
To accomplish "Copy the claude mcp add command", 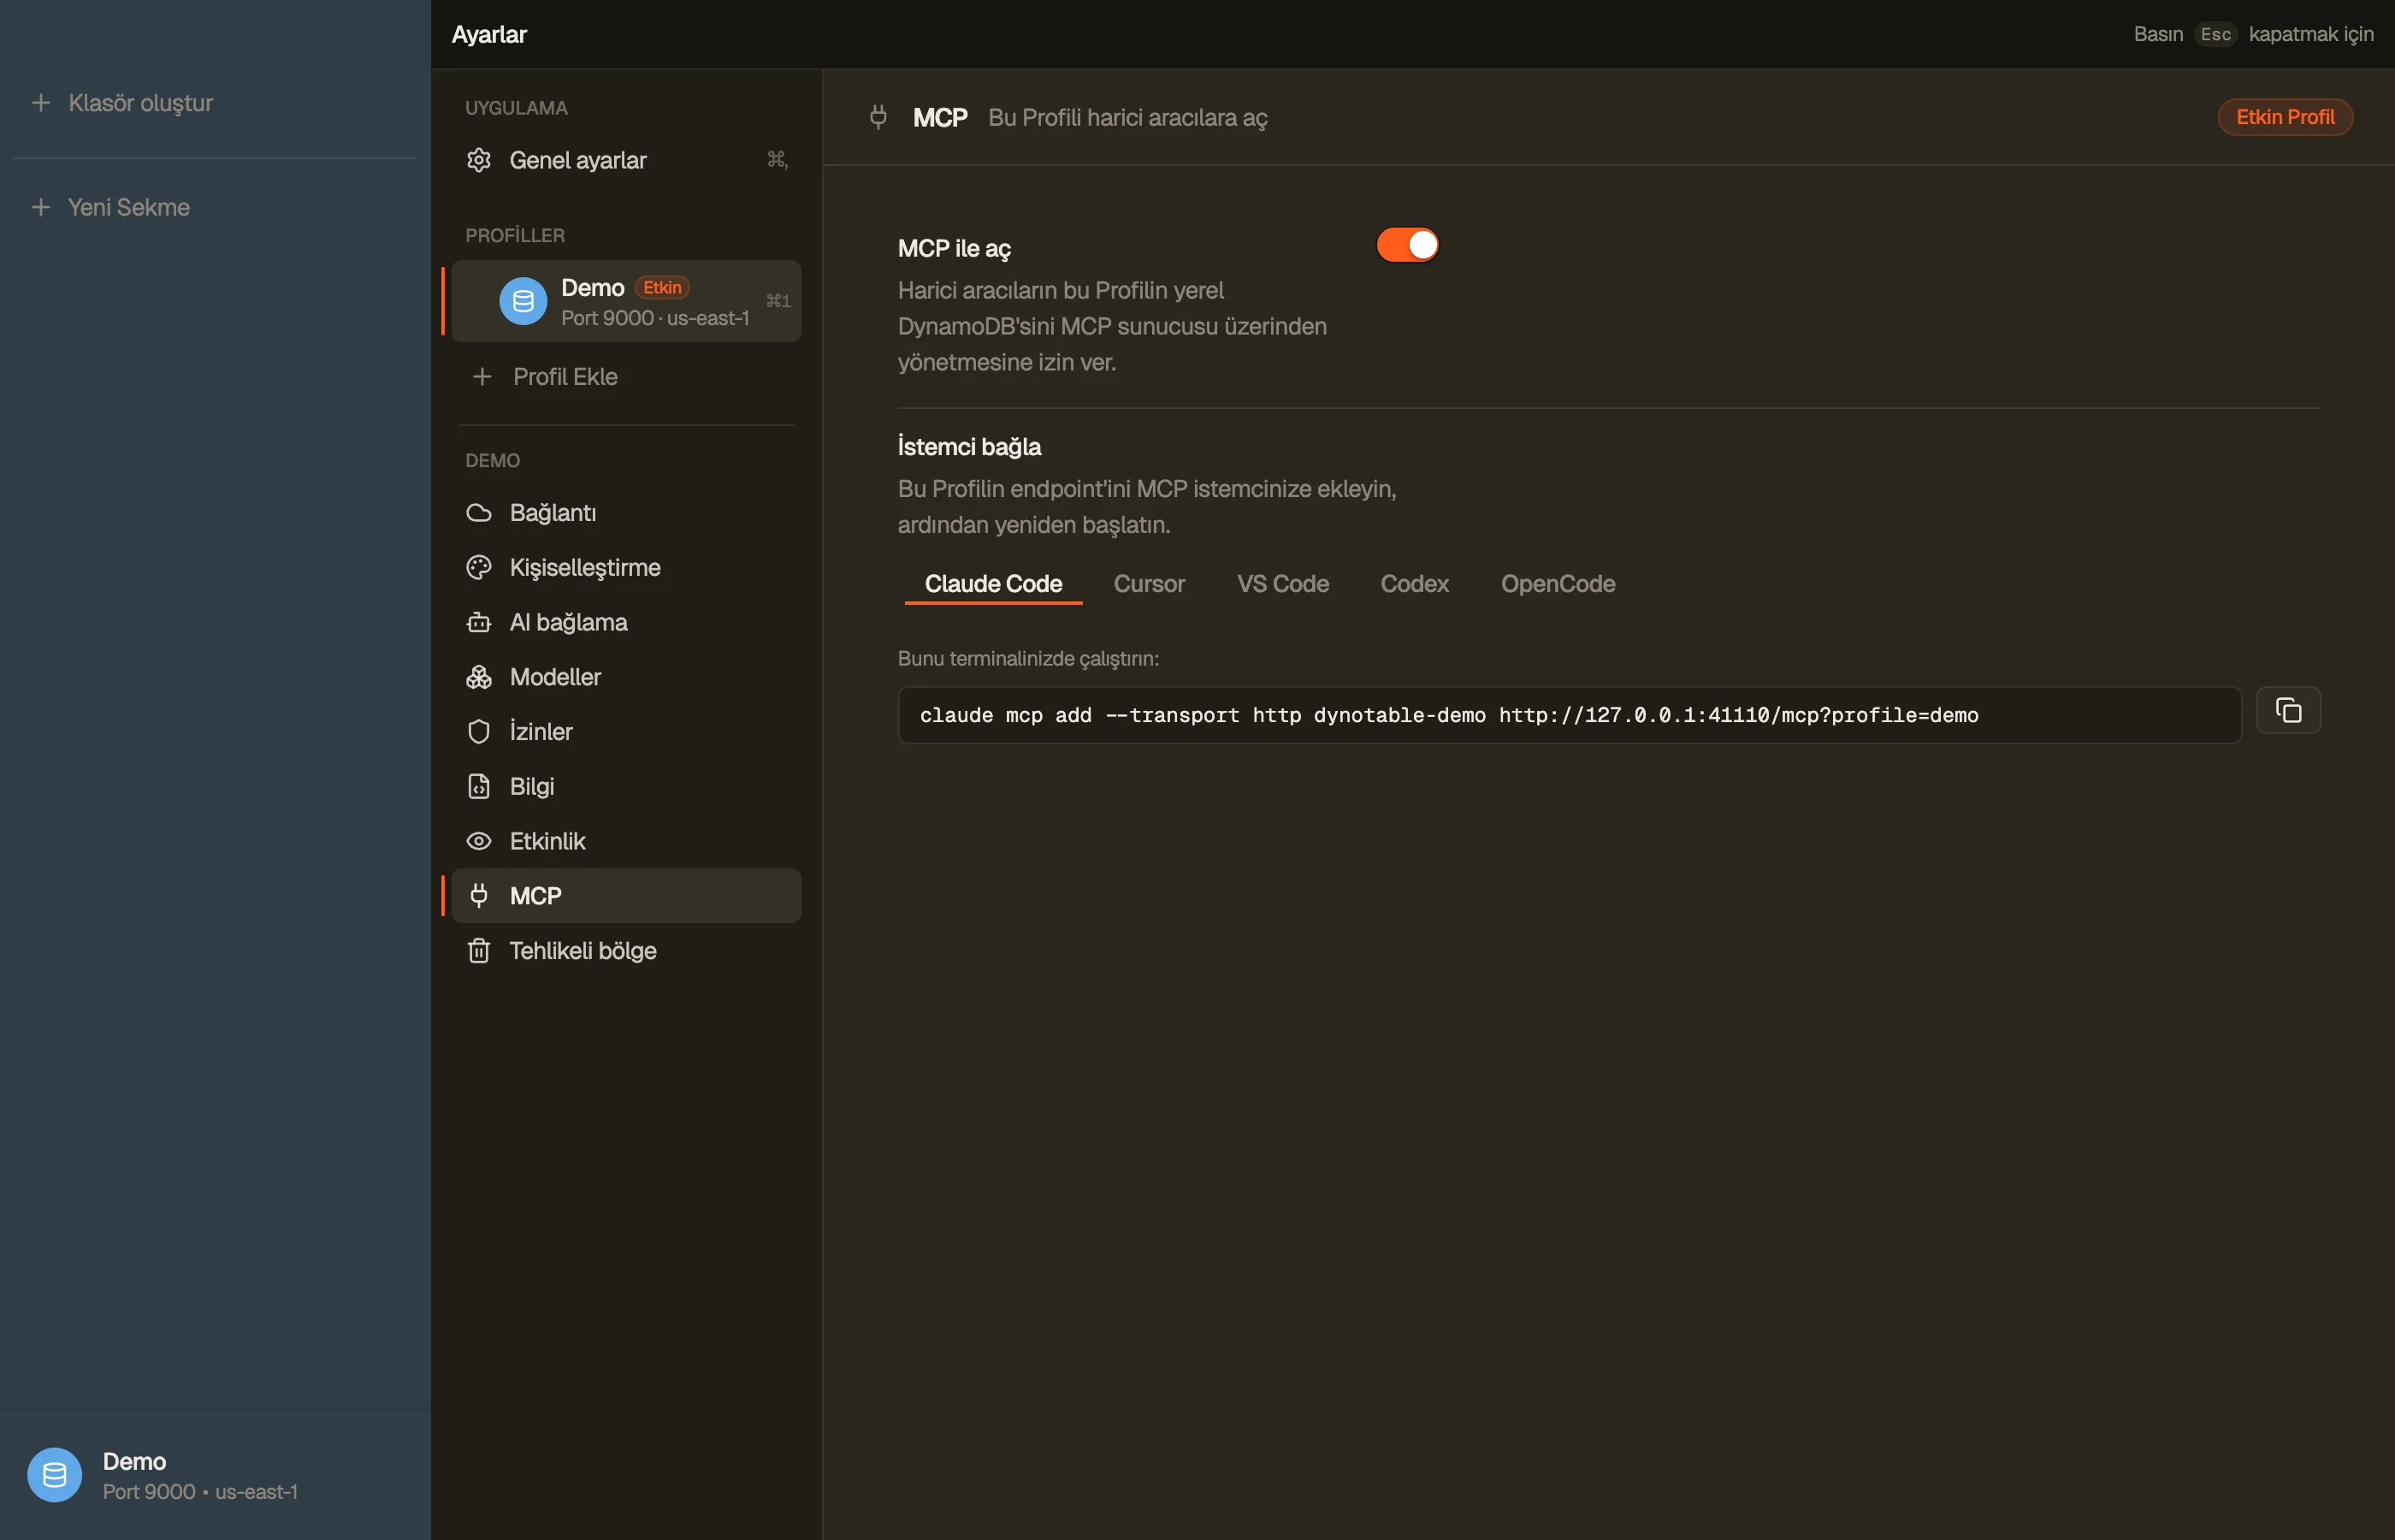I will click(2288, 711).
